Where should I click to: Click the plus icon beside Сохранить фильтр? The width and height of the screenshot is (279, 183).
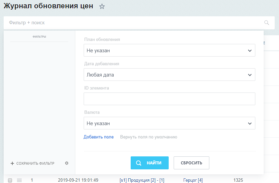coord(12,163)
